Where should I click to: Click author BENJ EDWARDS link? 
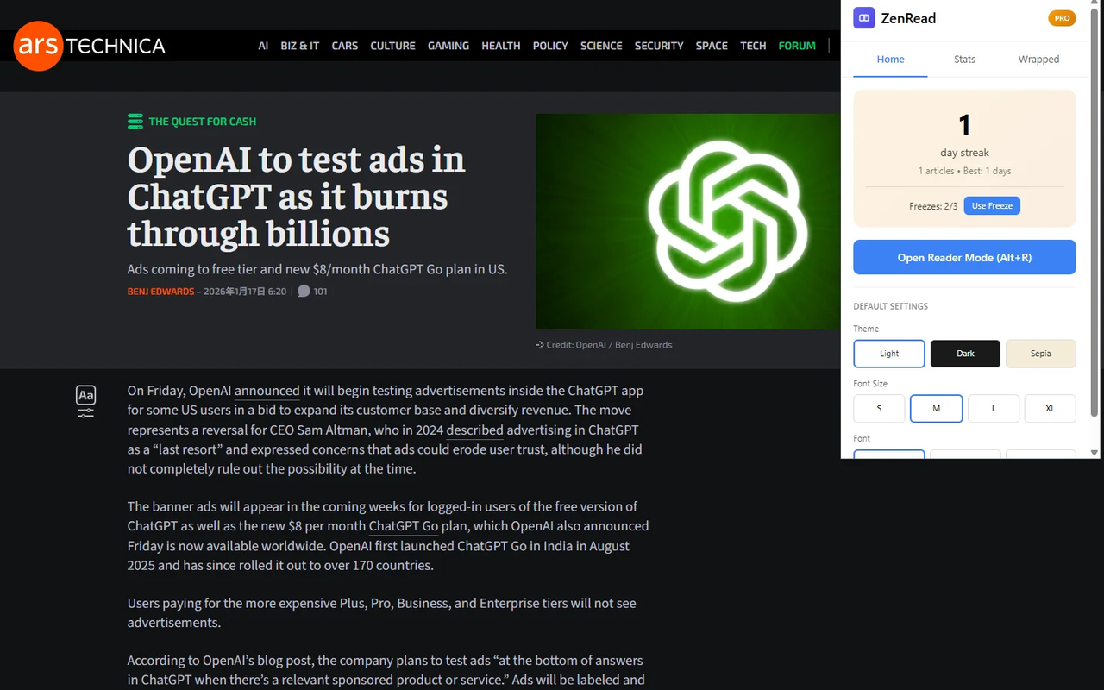click(160, 292)
